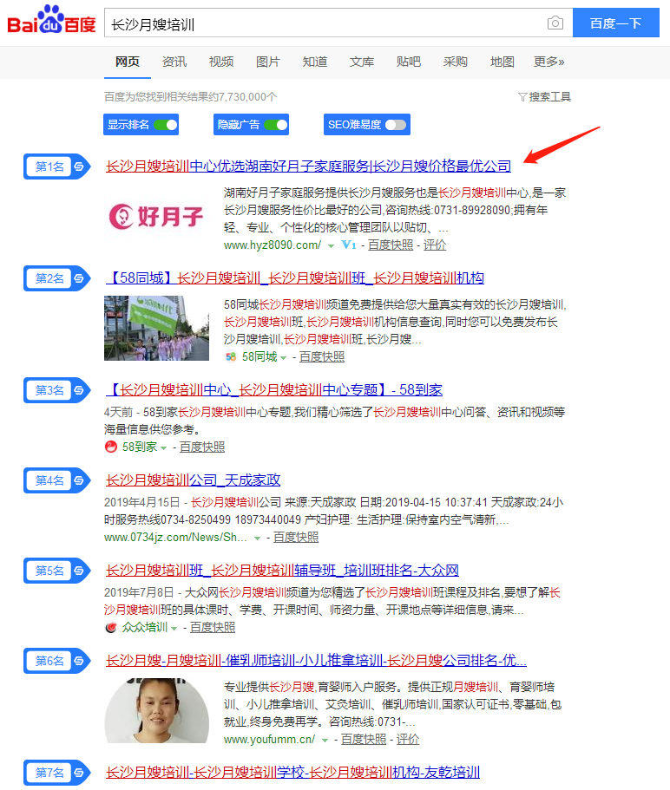Click 评价 on the youfumm.cn result
Viewport: 670px width, 790px height.
(x=407, y=740)
